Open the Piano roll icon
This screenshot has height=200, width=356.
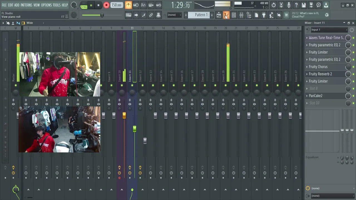(x=226, y=15)
